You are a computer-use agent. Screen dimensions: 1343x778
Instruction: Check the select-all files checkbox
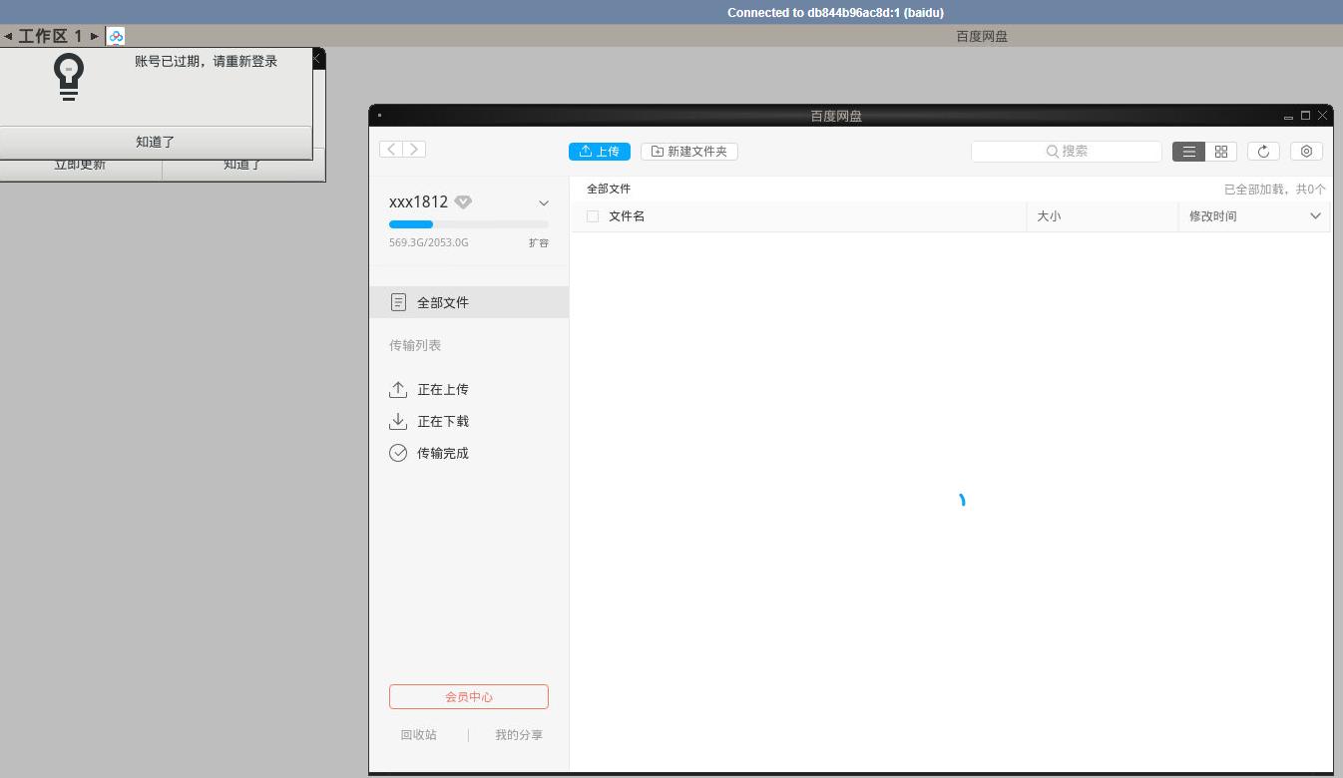[592, 215]
